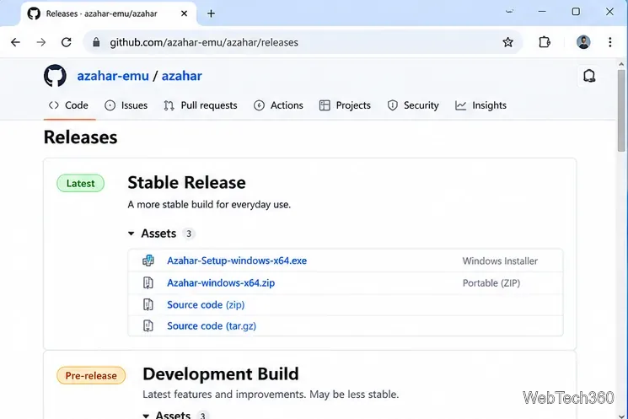
Task: Click the page vertical scrollbar thumb
Action: pyautogui.click(x=621, y=110)
